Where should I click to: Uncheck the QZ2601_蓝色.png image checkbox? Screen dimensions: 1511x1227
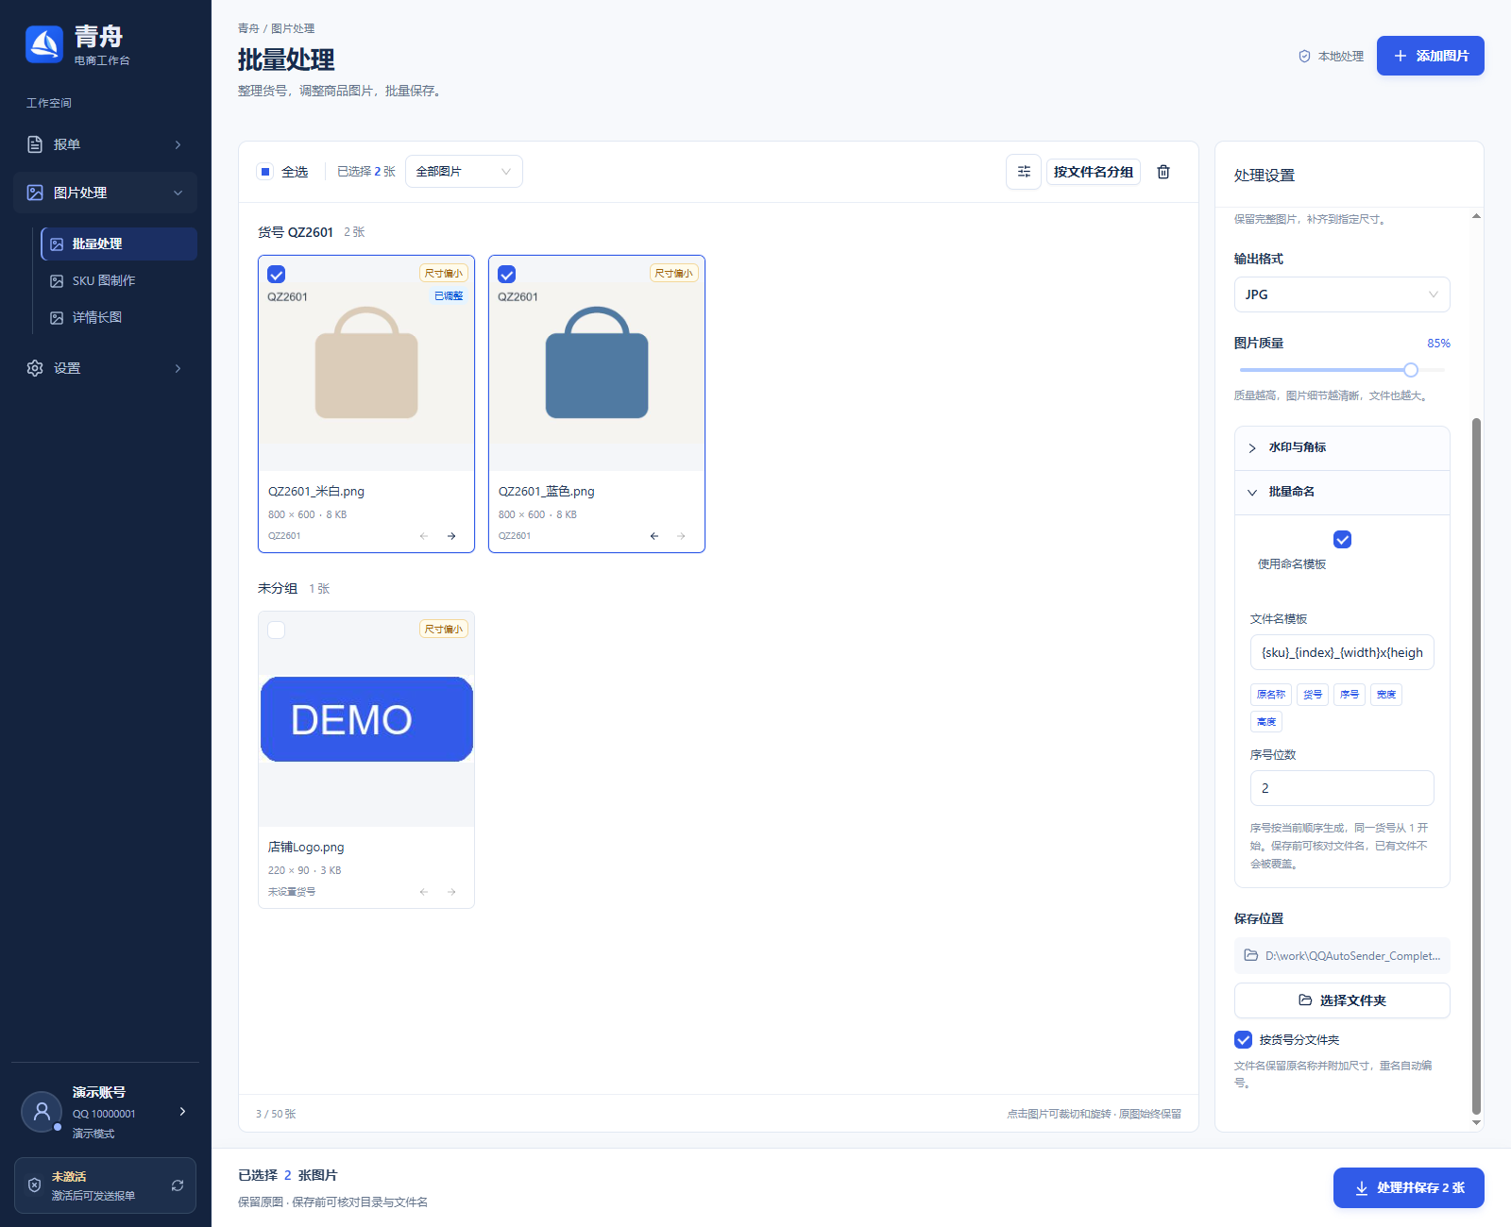pos(507,275)
